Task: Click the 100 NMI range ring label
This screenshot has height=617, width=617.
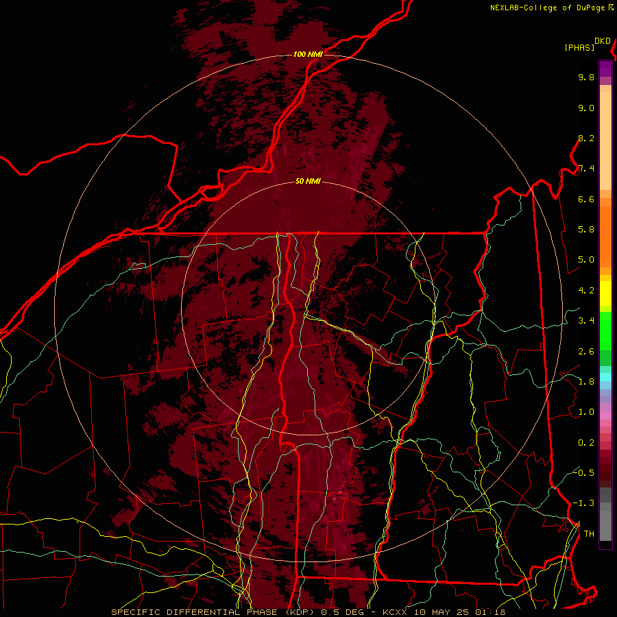Action: 308,54
